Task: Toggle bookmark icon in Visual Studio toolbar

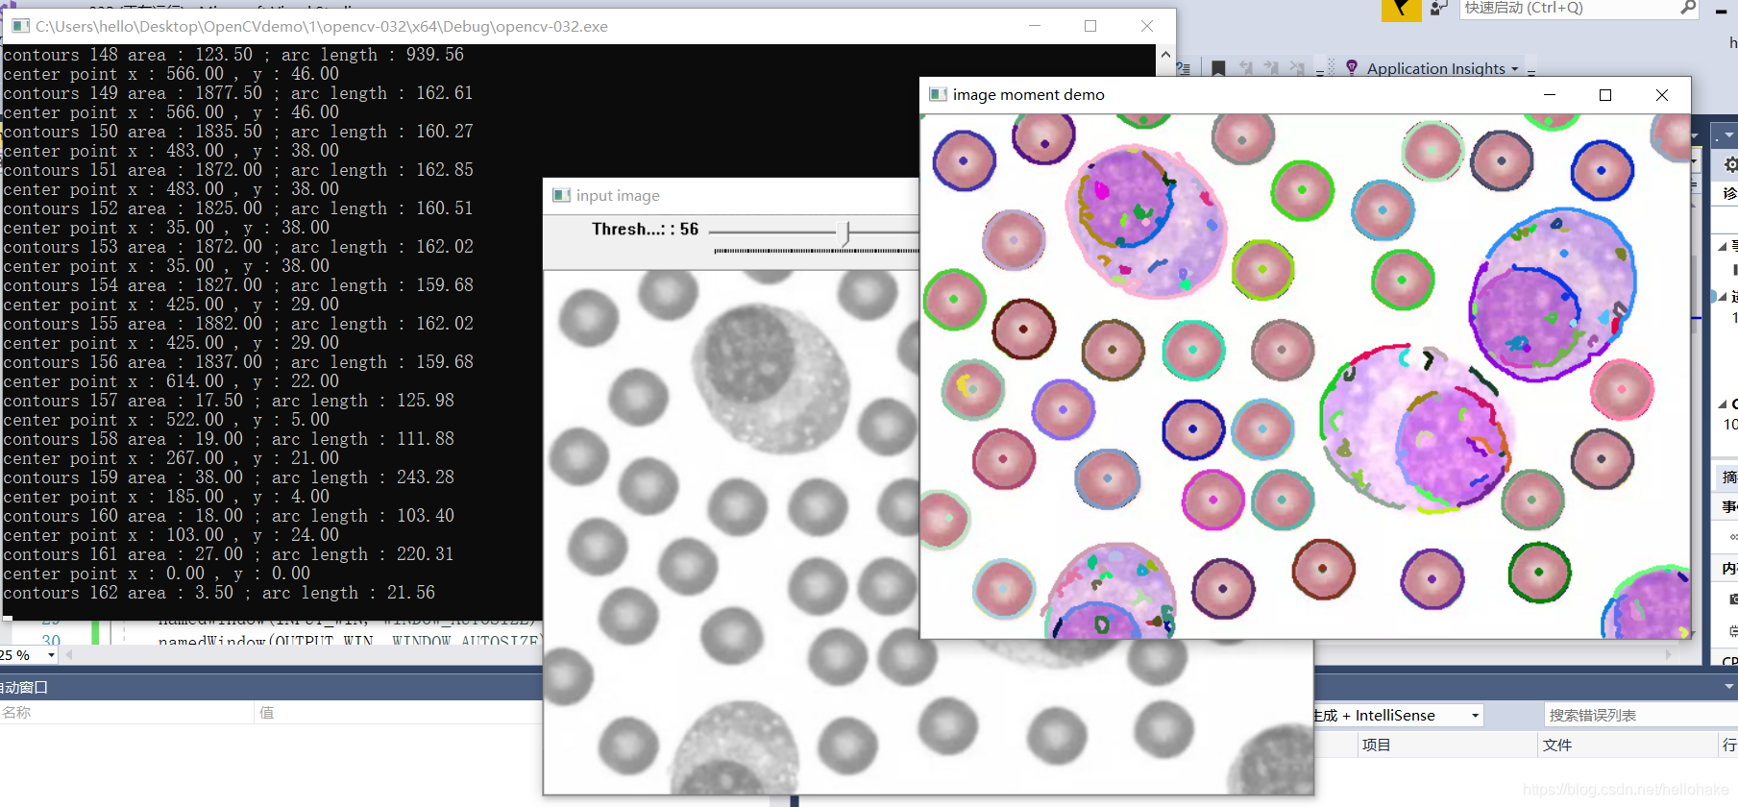Action: 1218,68
